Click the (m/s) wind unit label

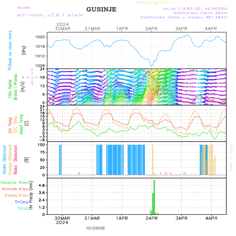tap(23, 87)
